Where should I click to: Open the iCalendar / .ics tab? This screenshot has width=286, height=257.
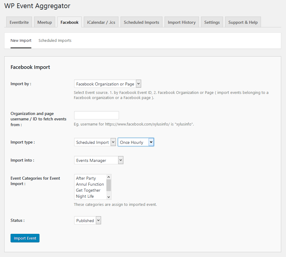101,22
